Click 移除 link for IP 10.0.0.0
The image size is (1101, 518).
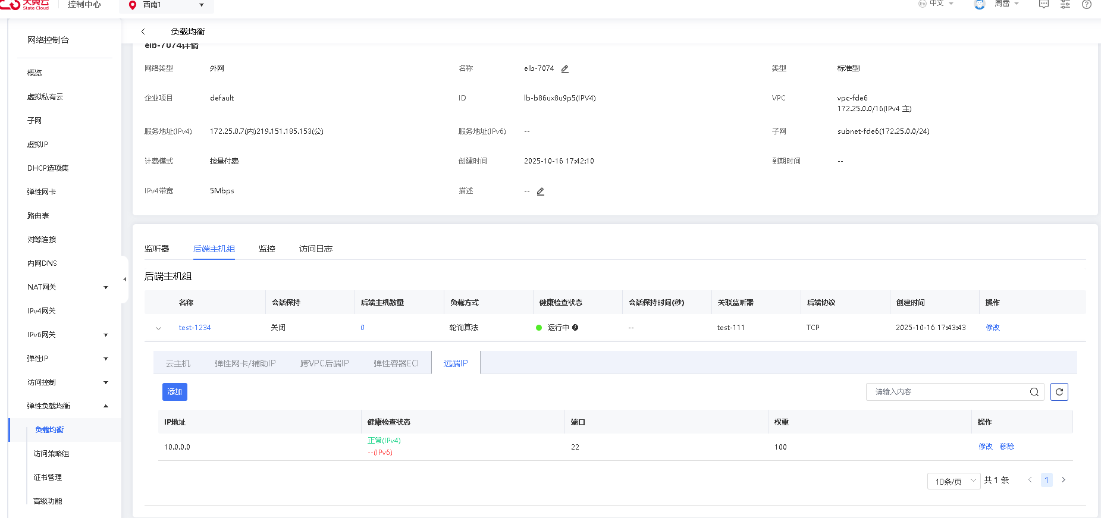click(x=1006, y=447)
